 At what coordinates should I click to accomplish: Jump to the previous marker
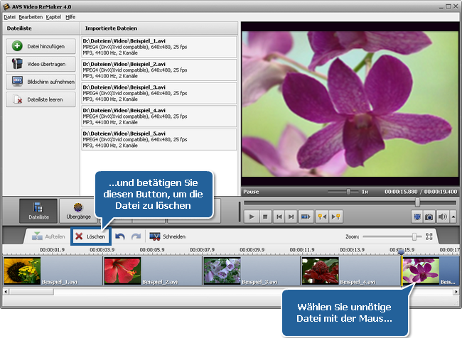(x=322, y=217)
